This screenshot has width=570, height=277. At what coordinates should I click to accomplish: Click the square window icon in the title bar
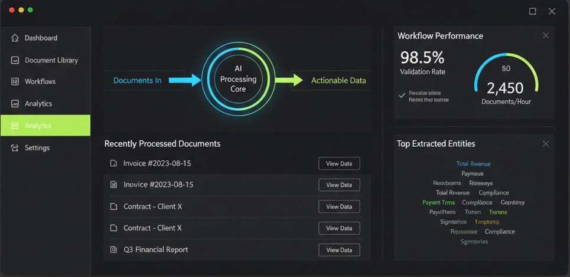pos(532,11)
